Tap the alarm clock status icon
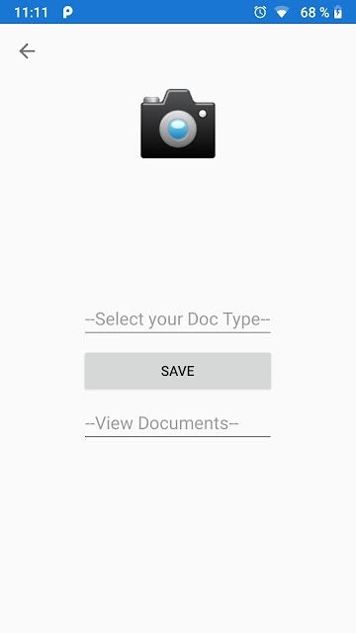Screen dimensions: 356x633 tap(260, 12)
